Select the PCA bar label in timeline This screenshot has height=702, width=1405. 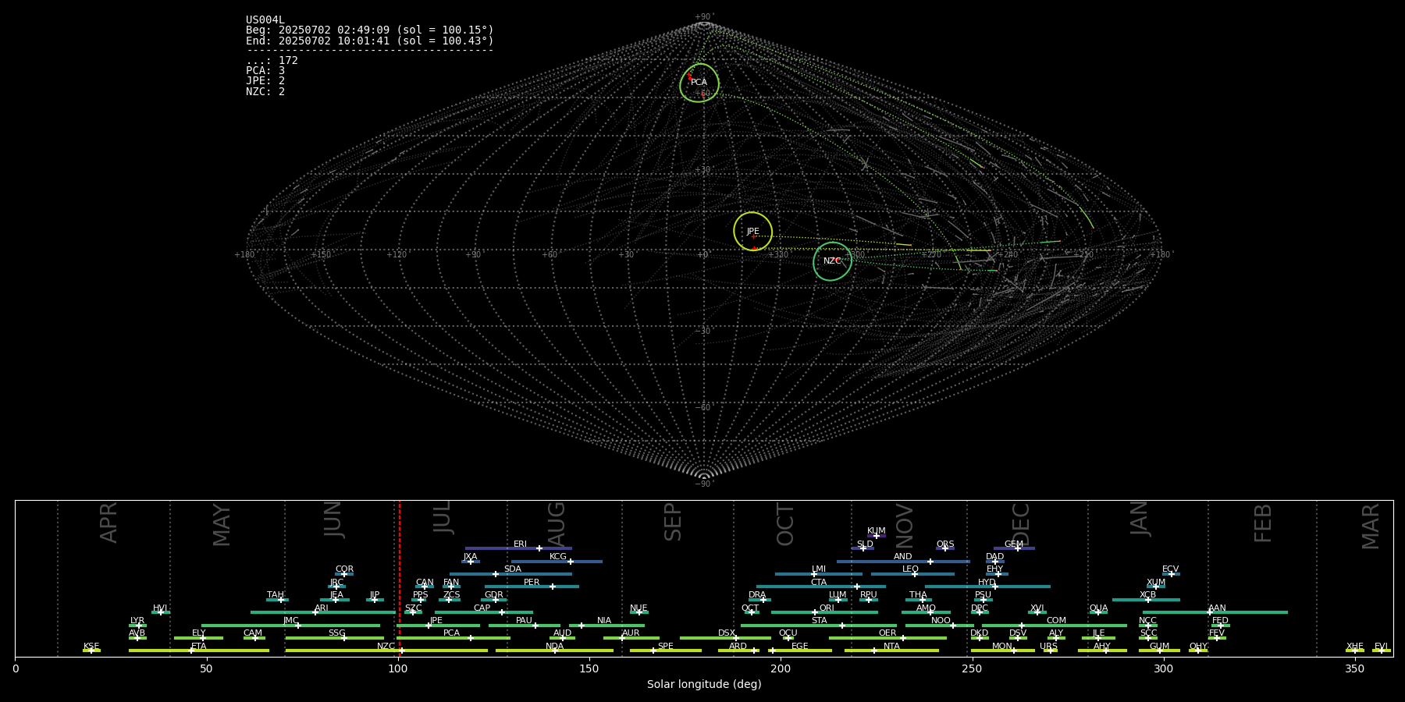pos(452,633)
